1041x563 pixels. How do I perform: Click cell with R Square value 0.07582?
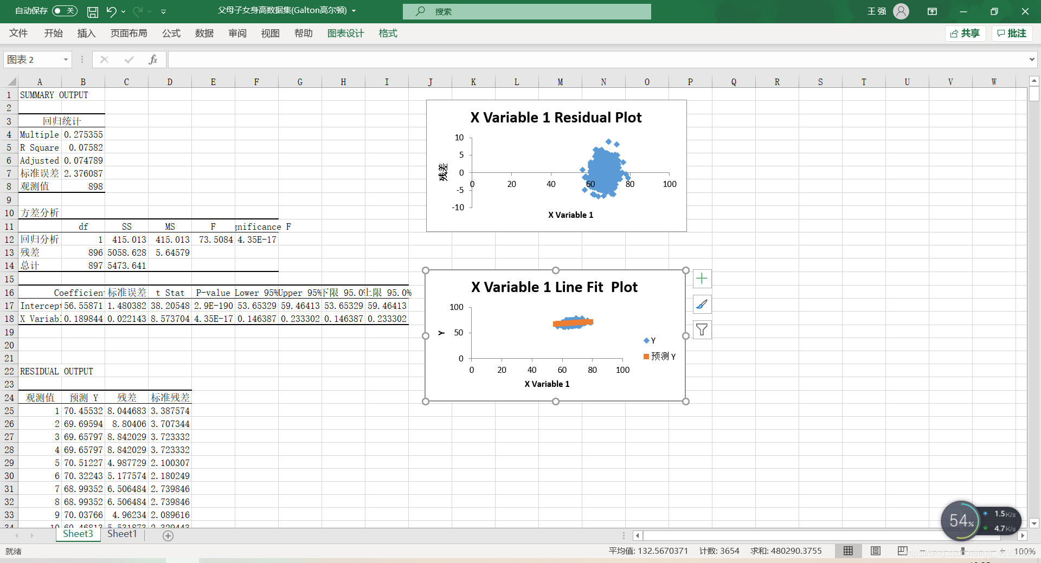click(x=83, y=147)
